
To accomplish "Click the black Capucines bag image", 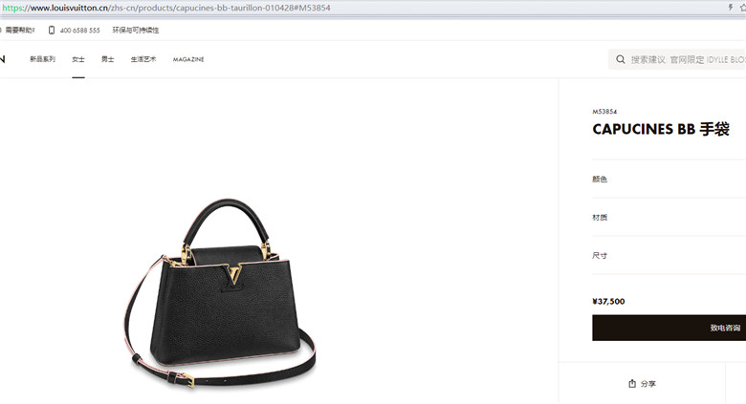I will coord(220,293).
